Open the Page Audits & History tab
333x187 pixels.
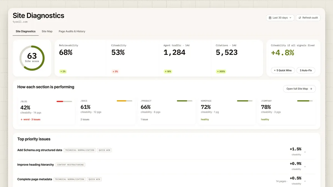[x=72, y=31]
